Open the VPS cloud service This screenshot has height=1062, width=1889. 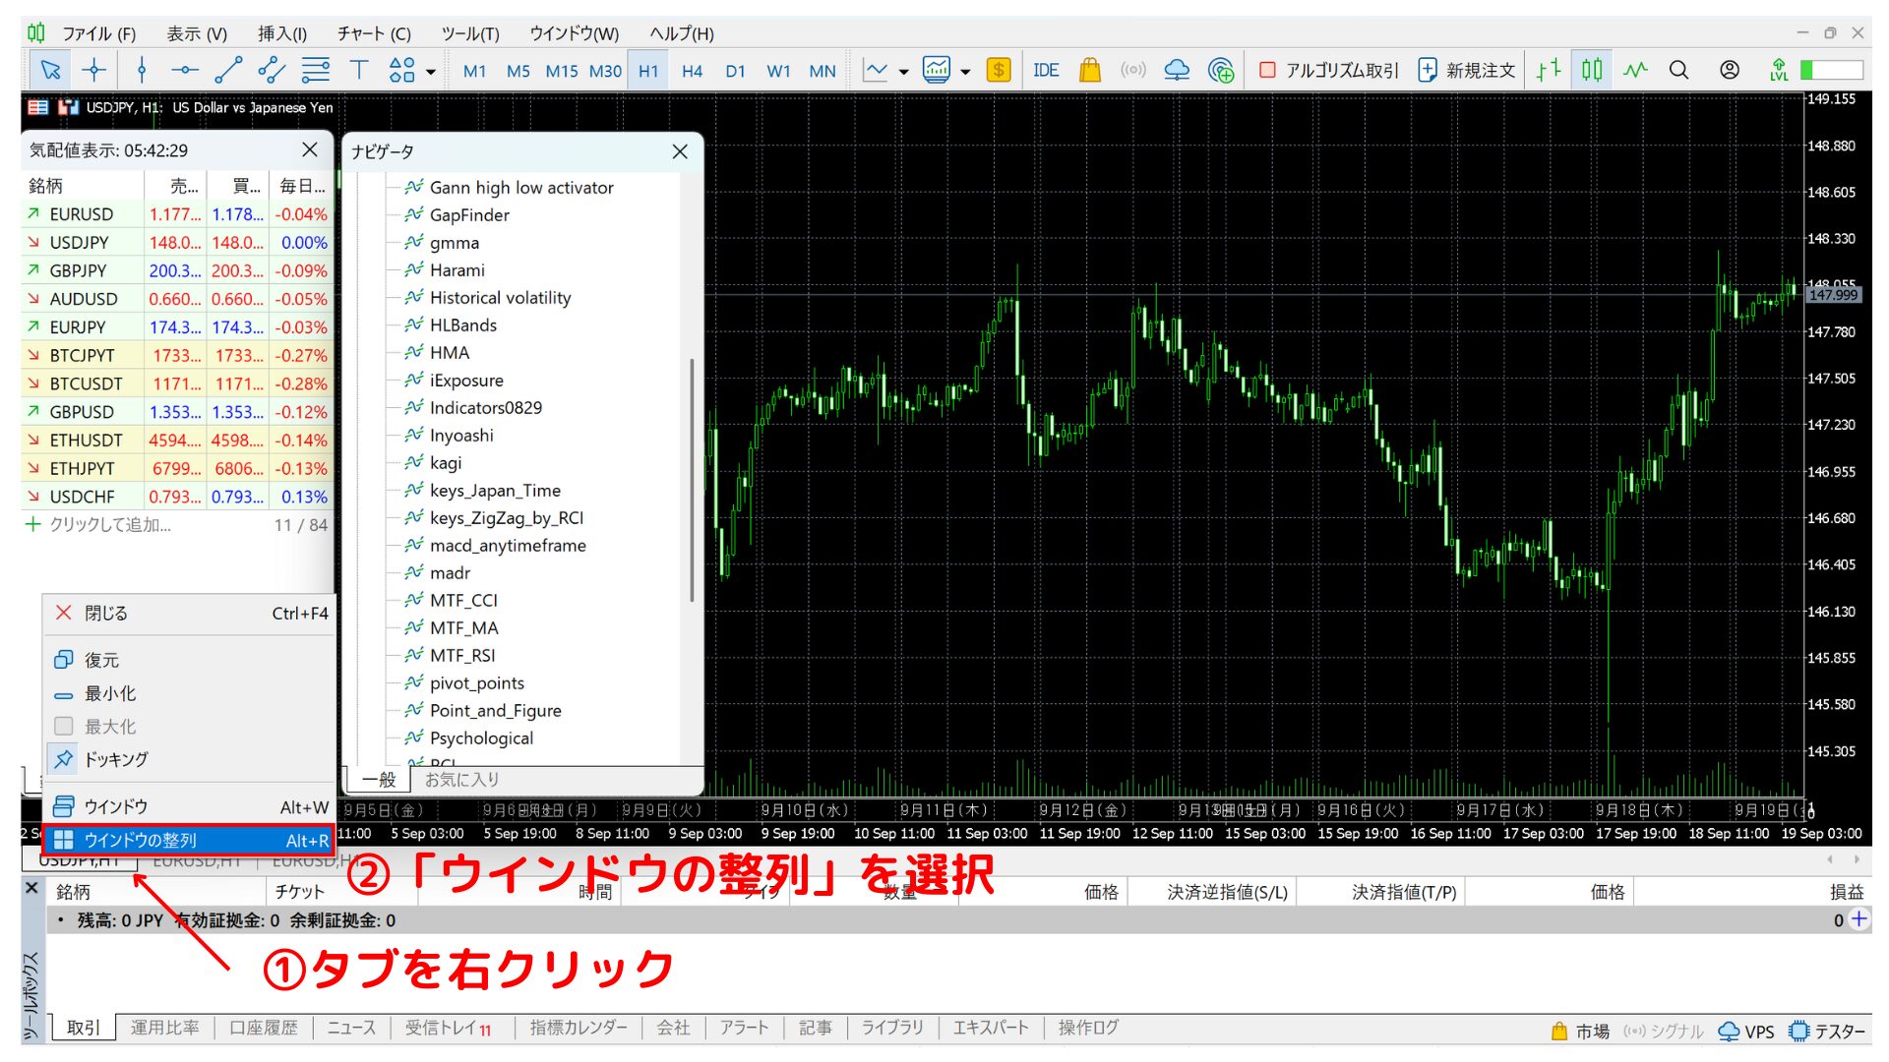pyautogui.click(x=1177, y=70)
